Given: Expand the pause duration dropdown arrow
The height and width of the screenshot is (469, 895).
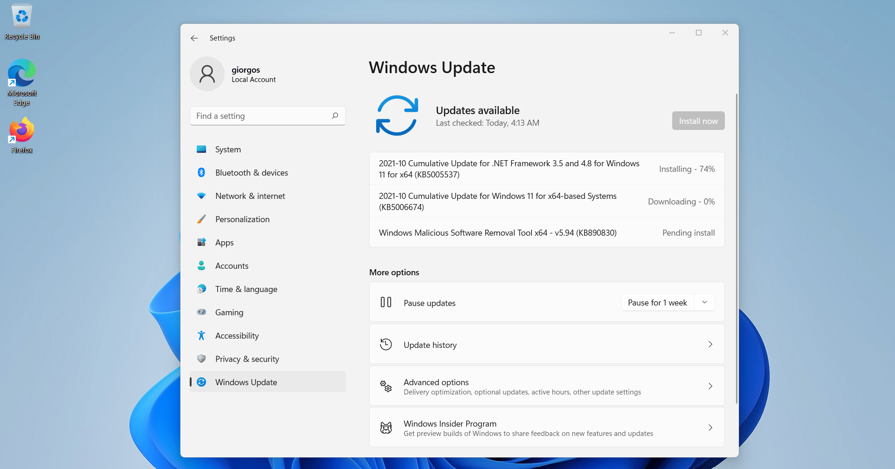Looking at the screenshot, I should click(x=705, y=303).
